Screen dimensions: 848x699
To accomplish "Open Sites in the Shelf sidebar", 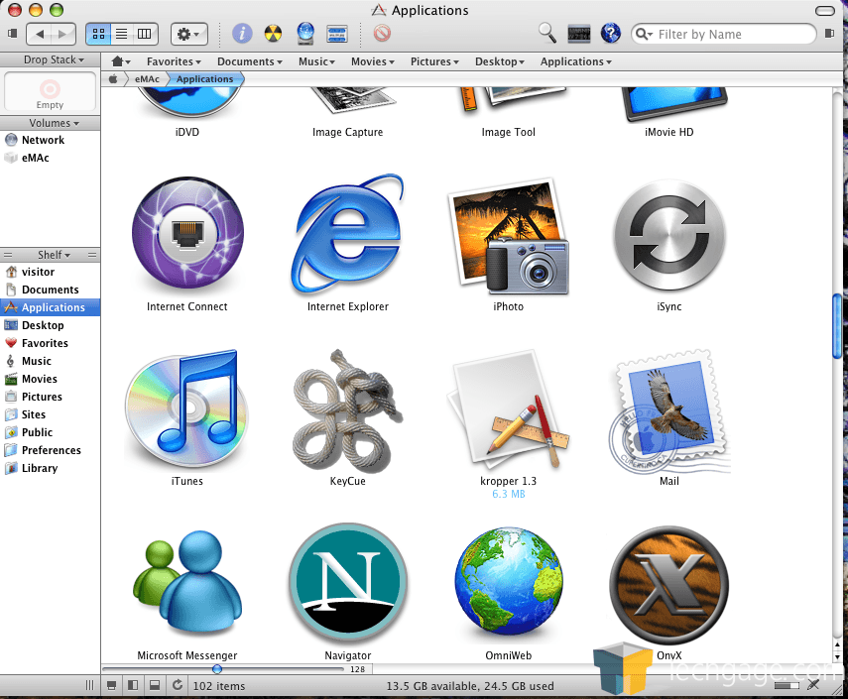I will [51, 414].
